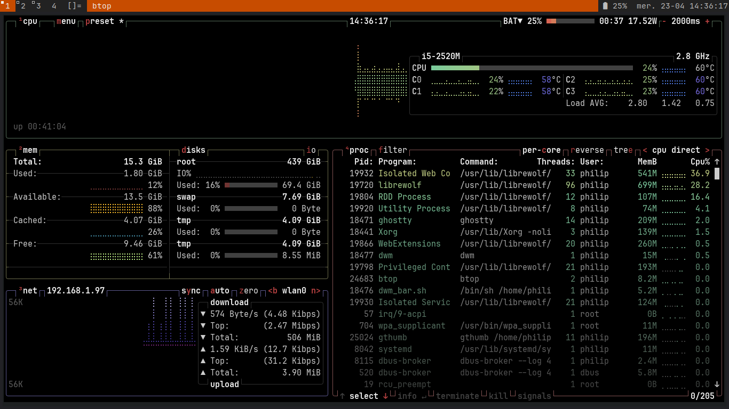Click the status bar date and time
729x409 pixels.
(x=682, y=6)
